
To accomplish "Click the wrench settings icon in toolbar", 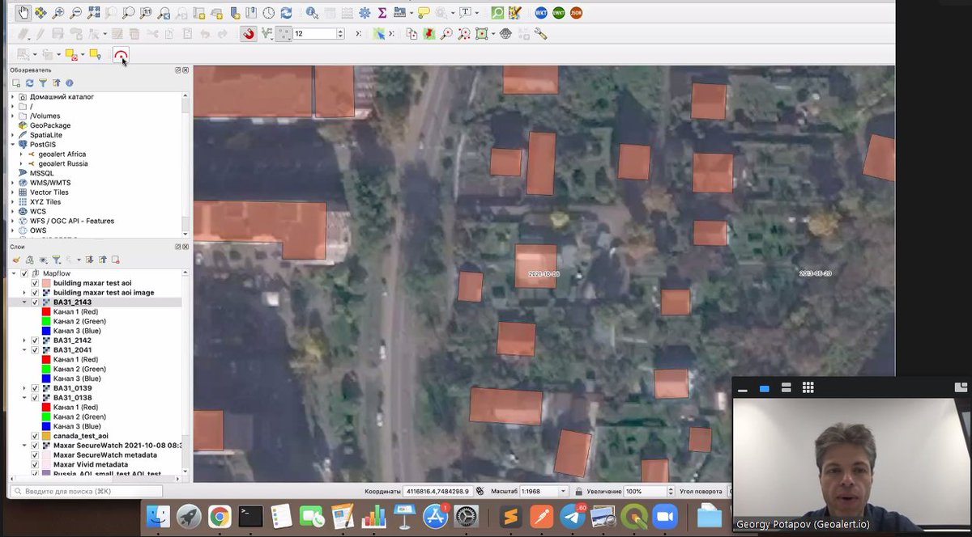I will (540, 34).
